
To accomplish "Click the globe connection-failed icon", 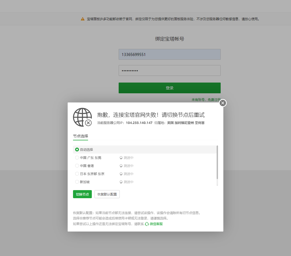I will coord(82,117).
